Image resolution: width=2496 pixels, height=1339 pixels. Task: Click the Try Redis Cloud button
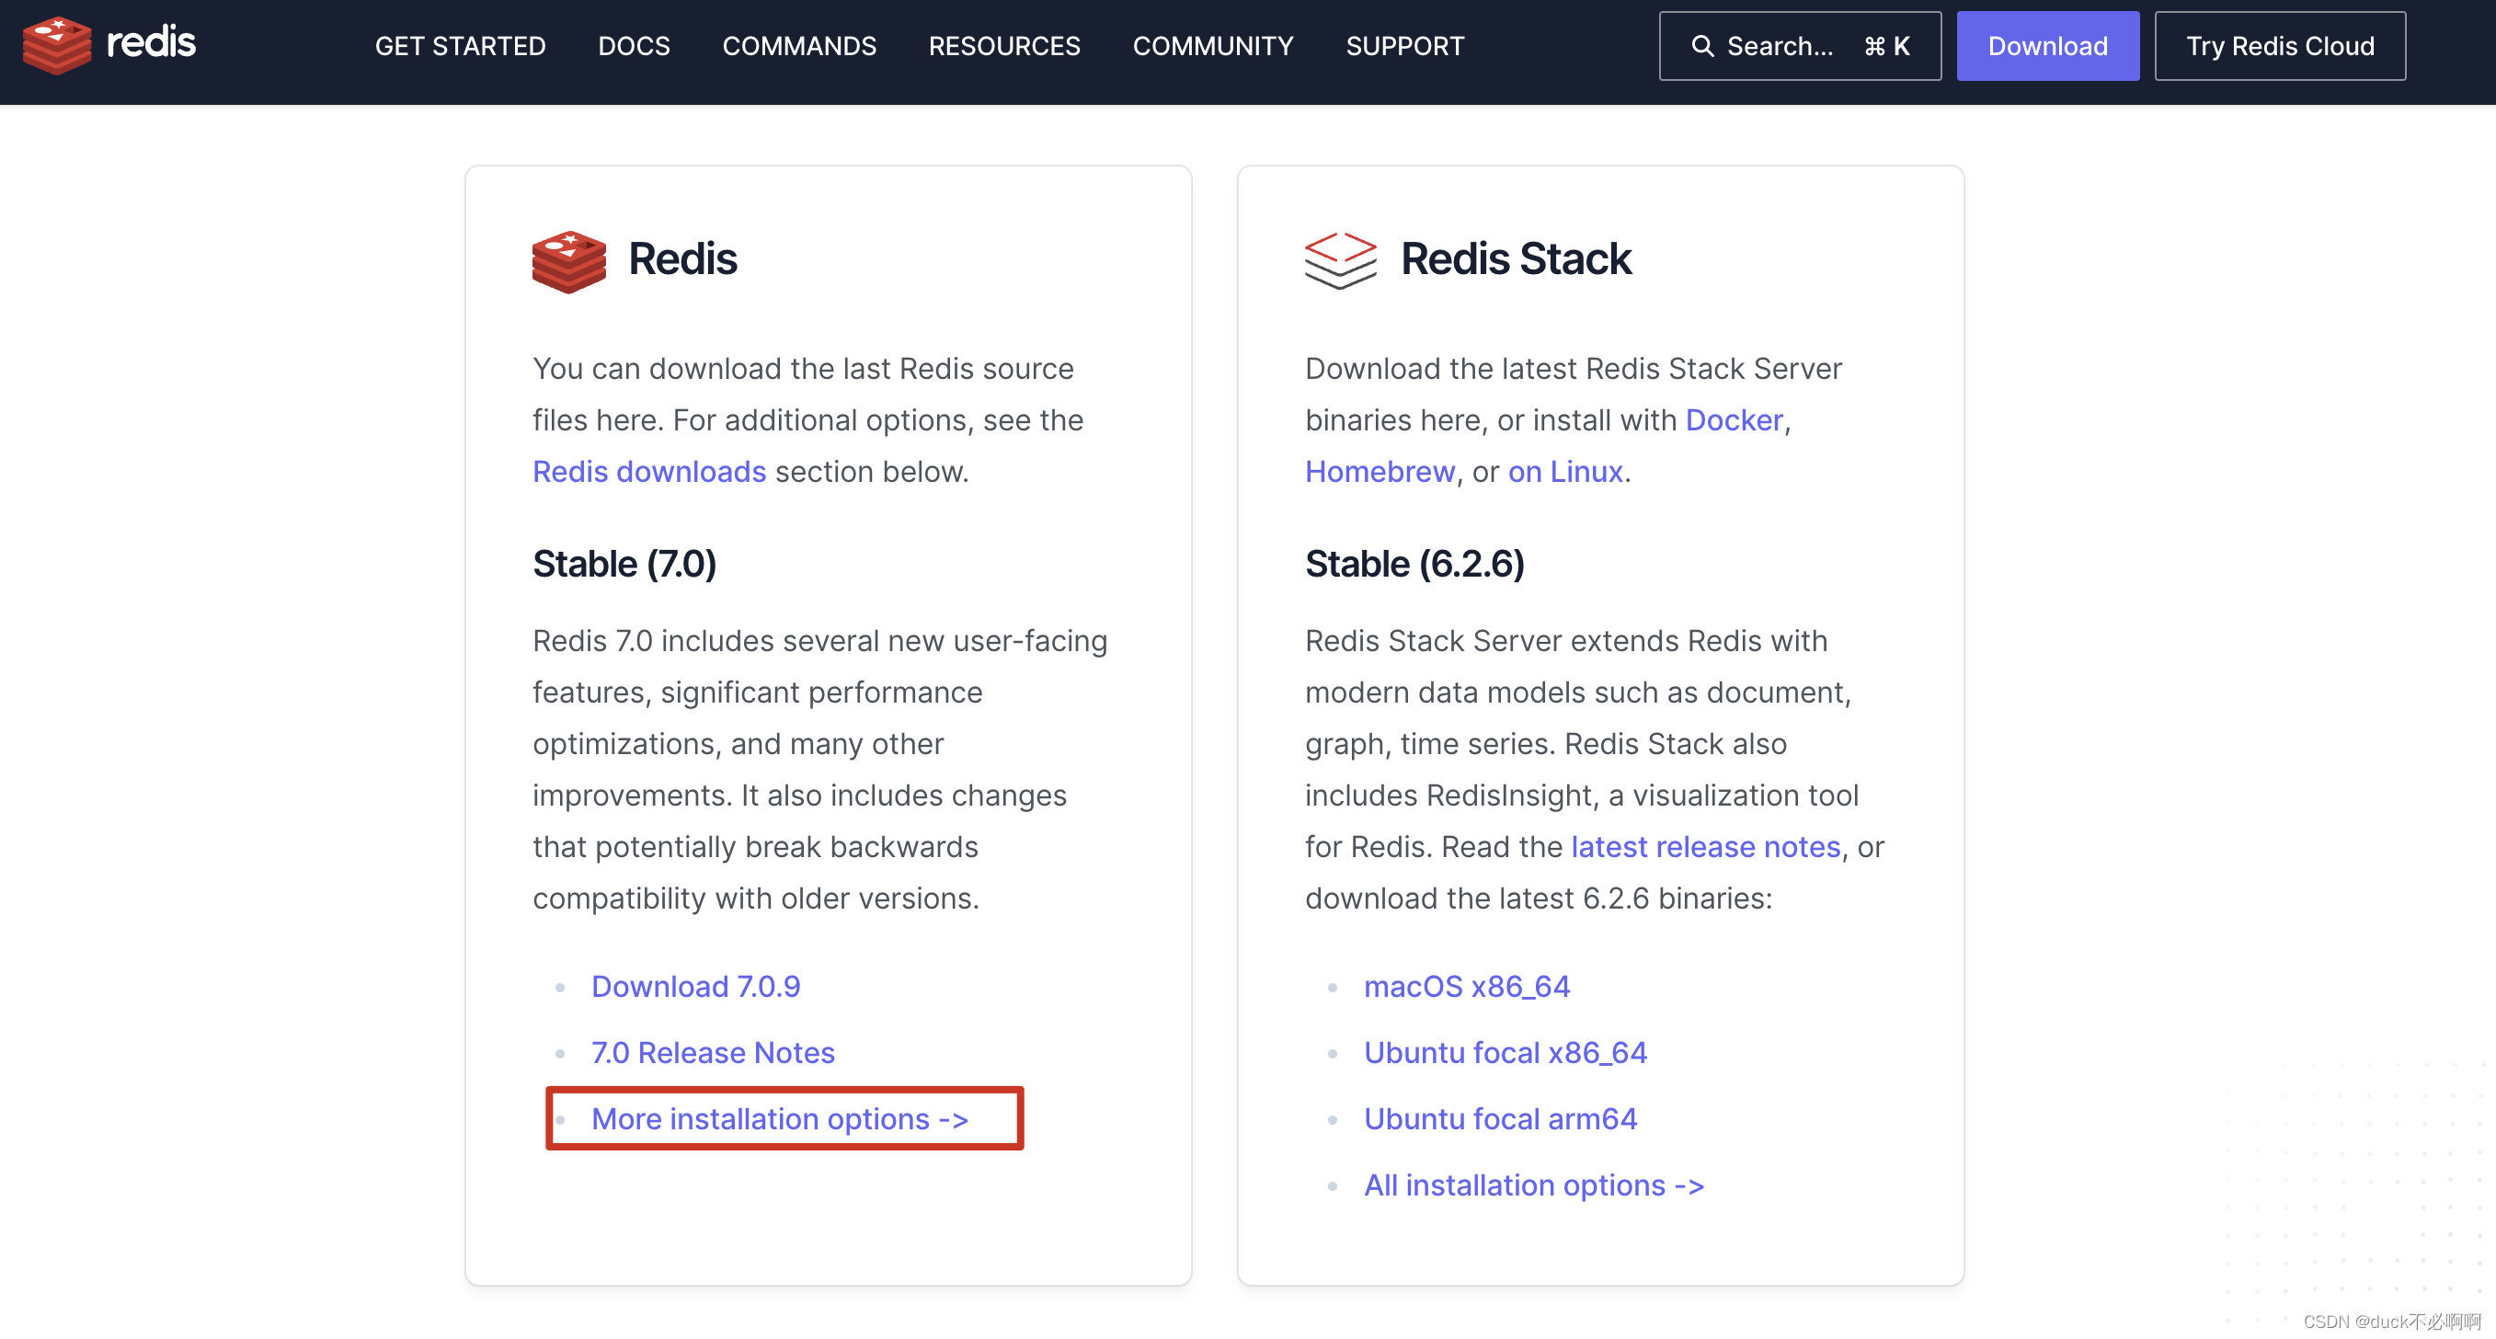point(2279,46)
